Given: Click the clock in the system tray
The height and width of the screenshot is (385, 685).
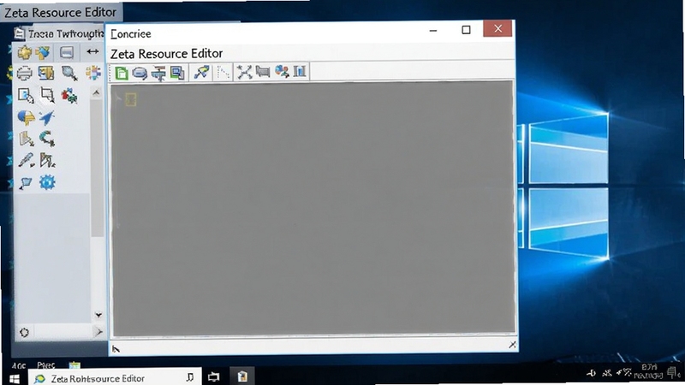Looking at the screenshot, I should coord(648,371).
